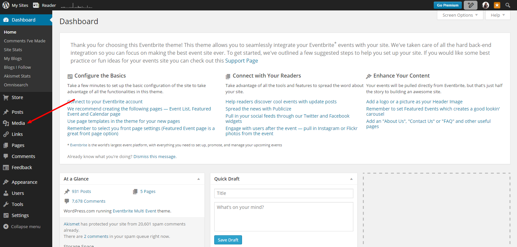The image size is (517, 247).
Task: Open the Appearance menu
Action: 24,182
